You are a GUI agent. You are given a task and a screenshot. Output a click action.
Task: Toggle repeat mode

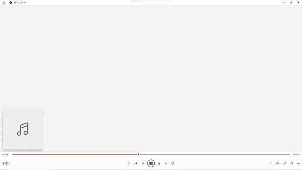pos(173,164)
